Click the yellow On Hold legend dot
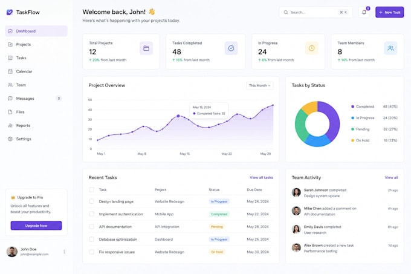This screenshot has height=274, width=411. point(352,140)
